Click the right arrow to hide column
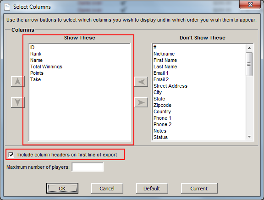The height and width of the screenshot is (200, 264). [141, 102]
